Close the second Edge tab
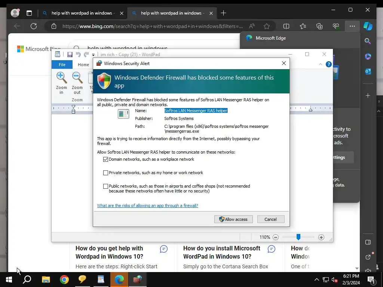The width and height of the screenshot is (383, 287). click(211, 13)
